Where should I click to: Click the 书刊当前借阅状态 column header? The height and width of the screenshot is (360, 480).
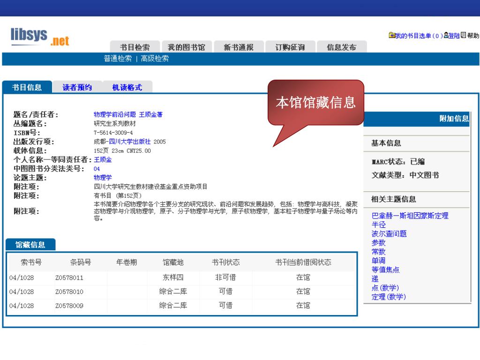coord(303,262)
